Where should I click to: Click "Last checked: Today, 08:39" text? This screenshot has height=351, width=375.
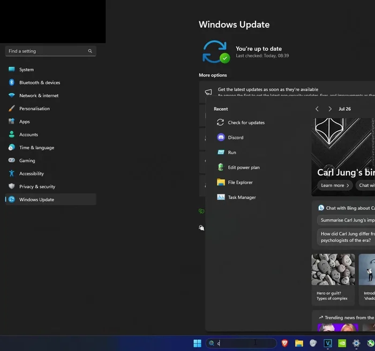[x=262, y=56]
